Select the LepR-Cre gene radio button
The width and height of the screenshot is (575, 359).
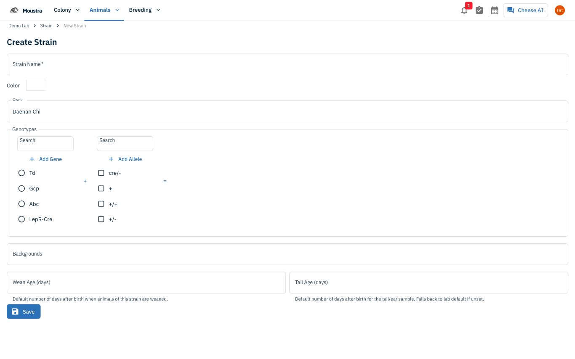coord(21,219)
